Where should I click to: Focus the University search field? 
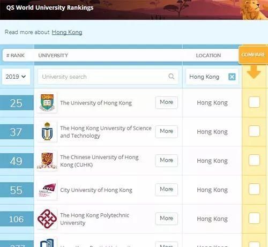pyautogui.click(x=108, y=77)
